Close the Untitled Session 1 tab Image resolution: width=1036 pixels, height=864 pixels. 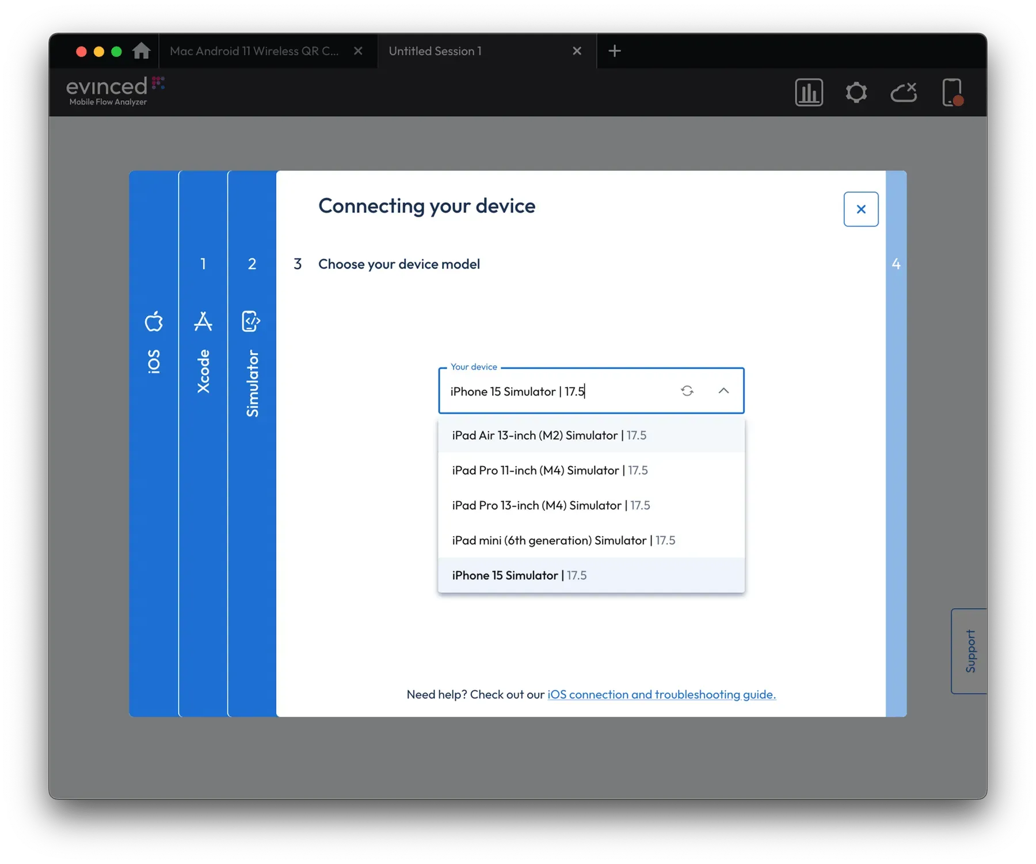pos(577,51)
